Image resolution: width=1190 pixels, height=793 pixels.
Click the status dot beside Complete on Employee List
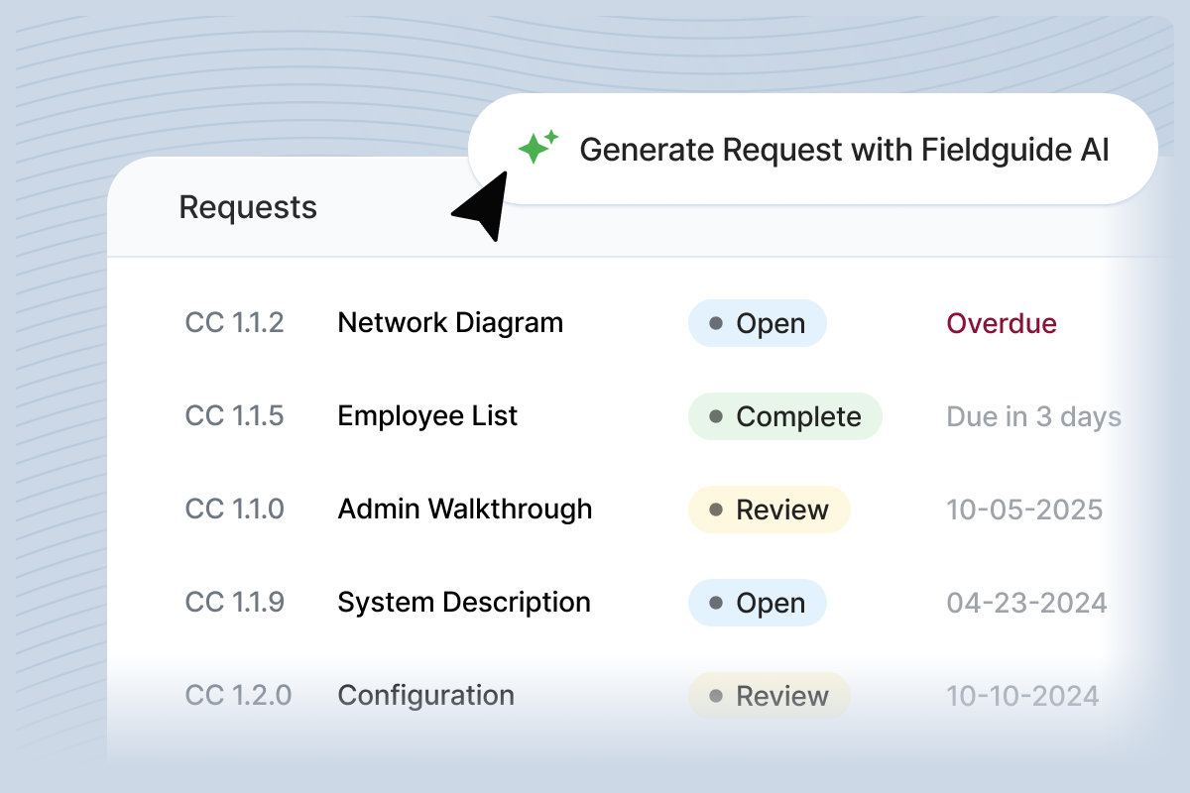click(716, 416)
